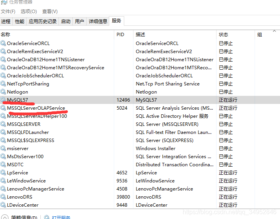Switch to the 详细信息 tab
280x219 pixels.
tap(98, 22)
